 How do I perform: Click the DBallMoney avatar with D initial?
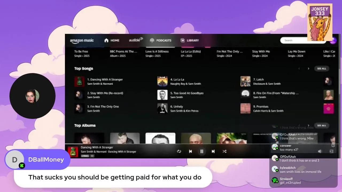(15, 159)
